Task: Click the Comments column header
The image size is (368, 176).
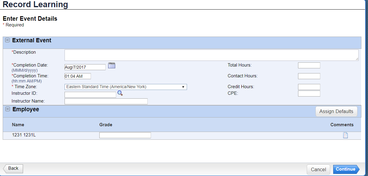Action: 342,125
